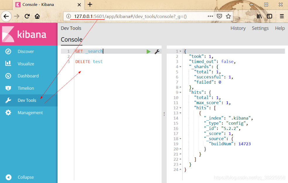Click the Dev Tools breadcrumb heading
This screenshot has height=183, width=288.
(x=71, y=28)
